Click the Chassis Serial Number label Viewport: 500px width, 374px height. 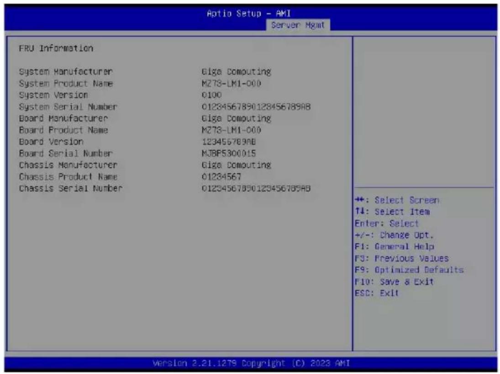point(70,188)
